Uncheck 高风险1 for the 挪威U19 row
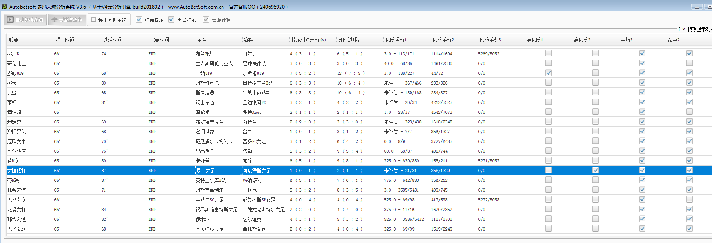Viewport: 712px width, 243px height. (549, 73)
